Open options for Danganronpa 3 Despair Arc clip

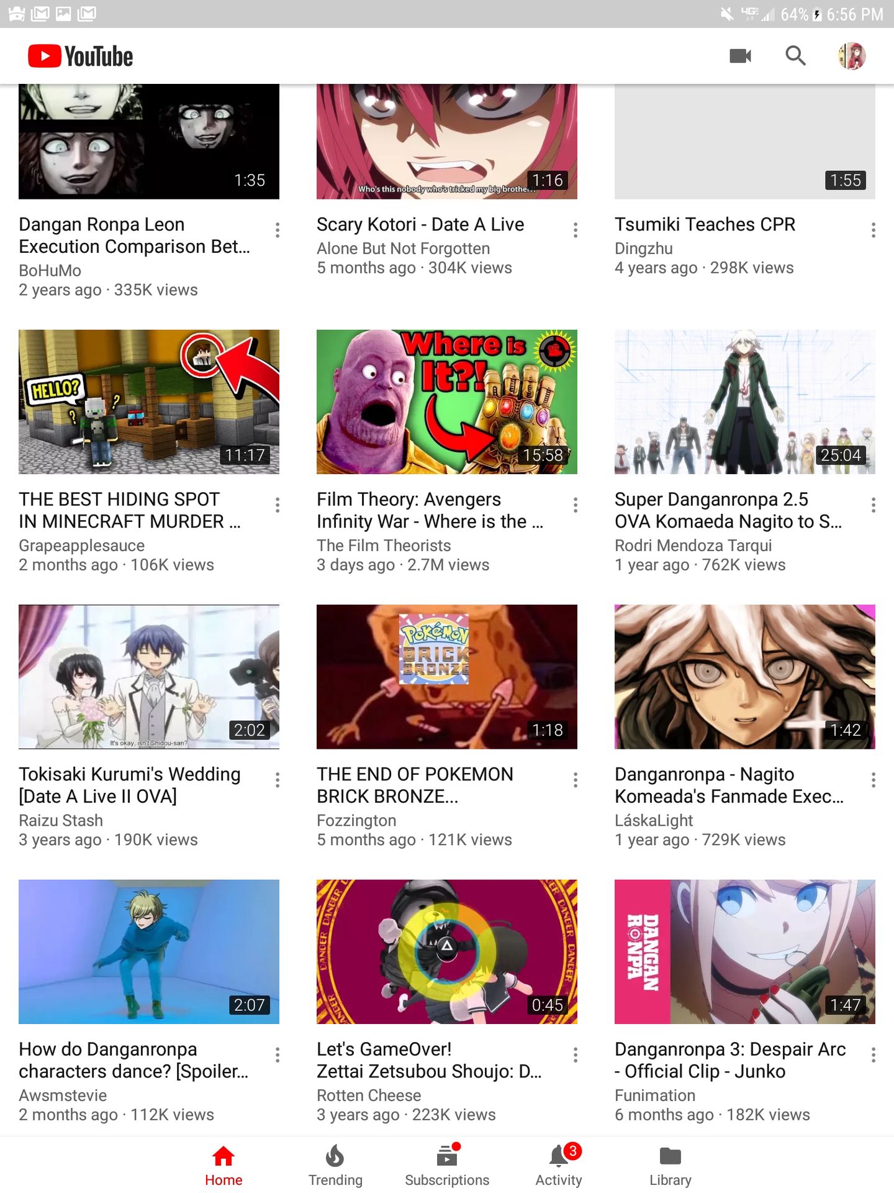[874, 1054]
